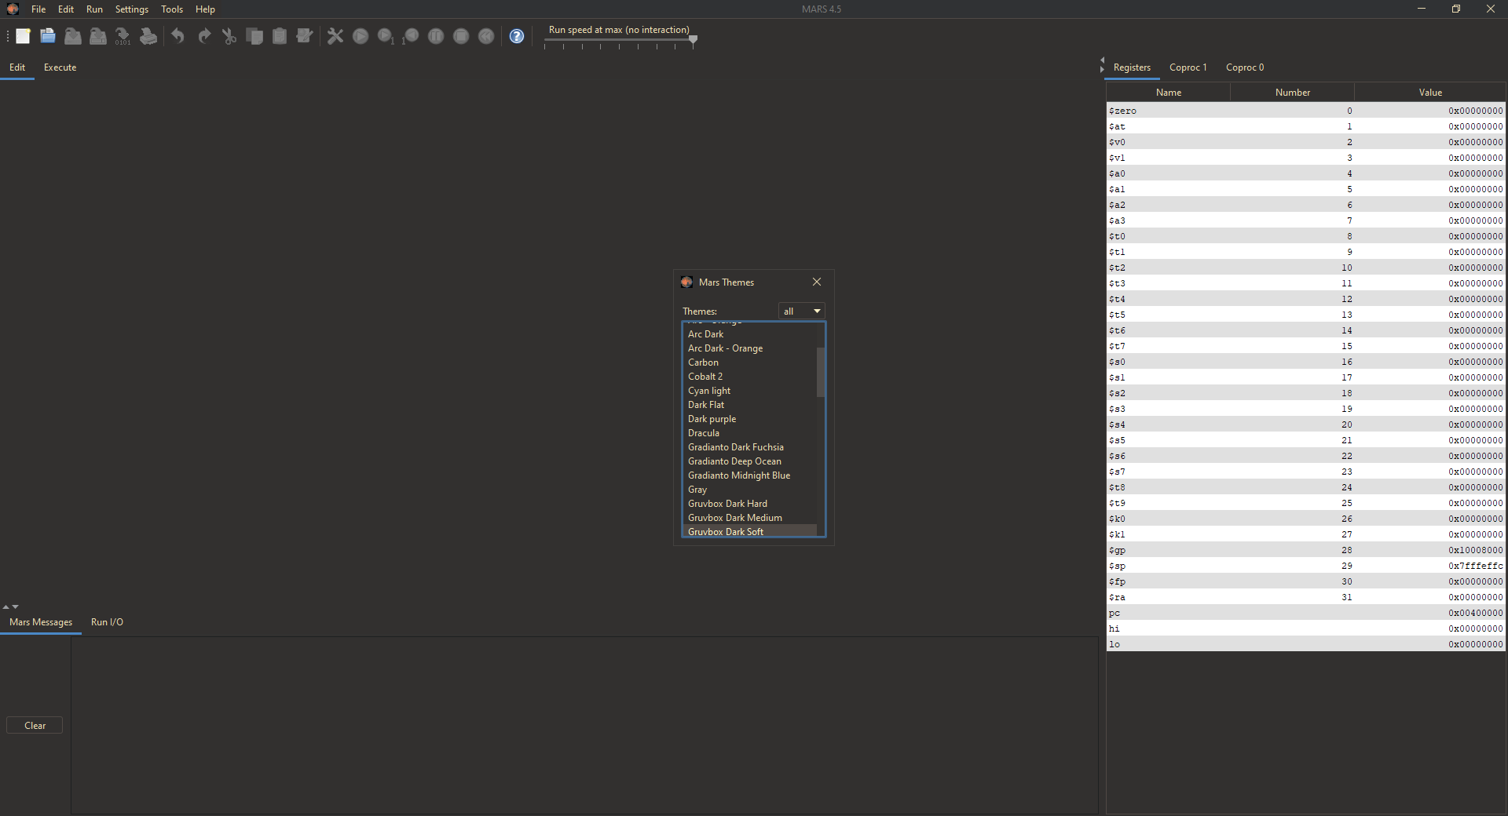The width and height of the screenshot is (1508, 816).
Task: Open the Themes 'all' filter dropdown
Action: tap(802, 311)
